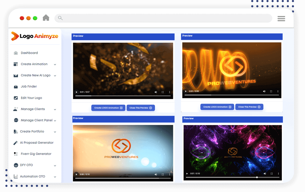Viewport: 305px width, 192px height.
Task: Click the Job Finder briefcase icon
Action: click(16, 87)
